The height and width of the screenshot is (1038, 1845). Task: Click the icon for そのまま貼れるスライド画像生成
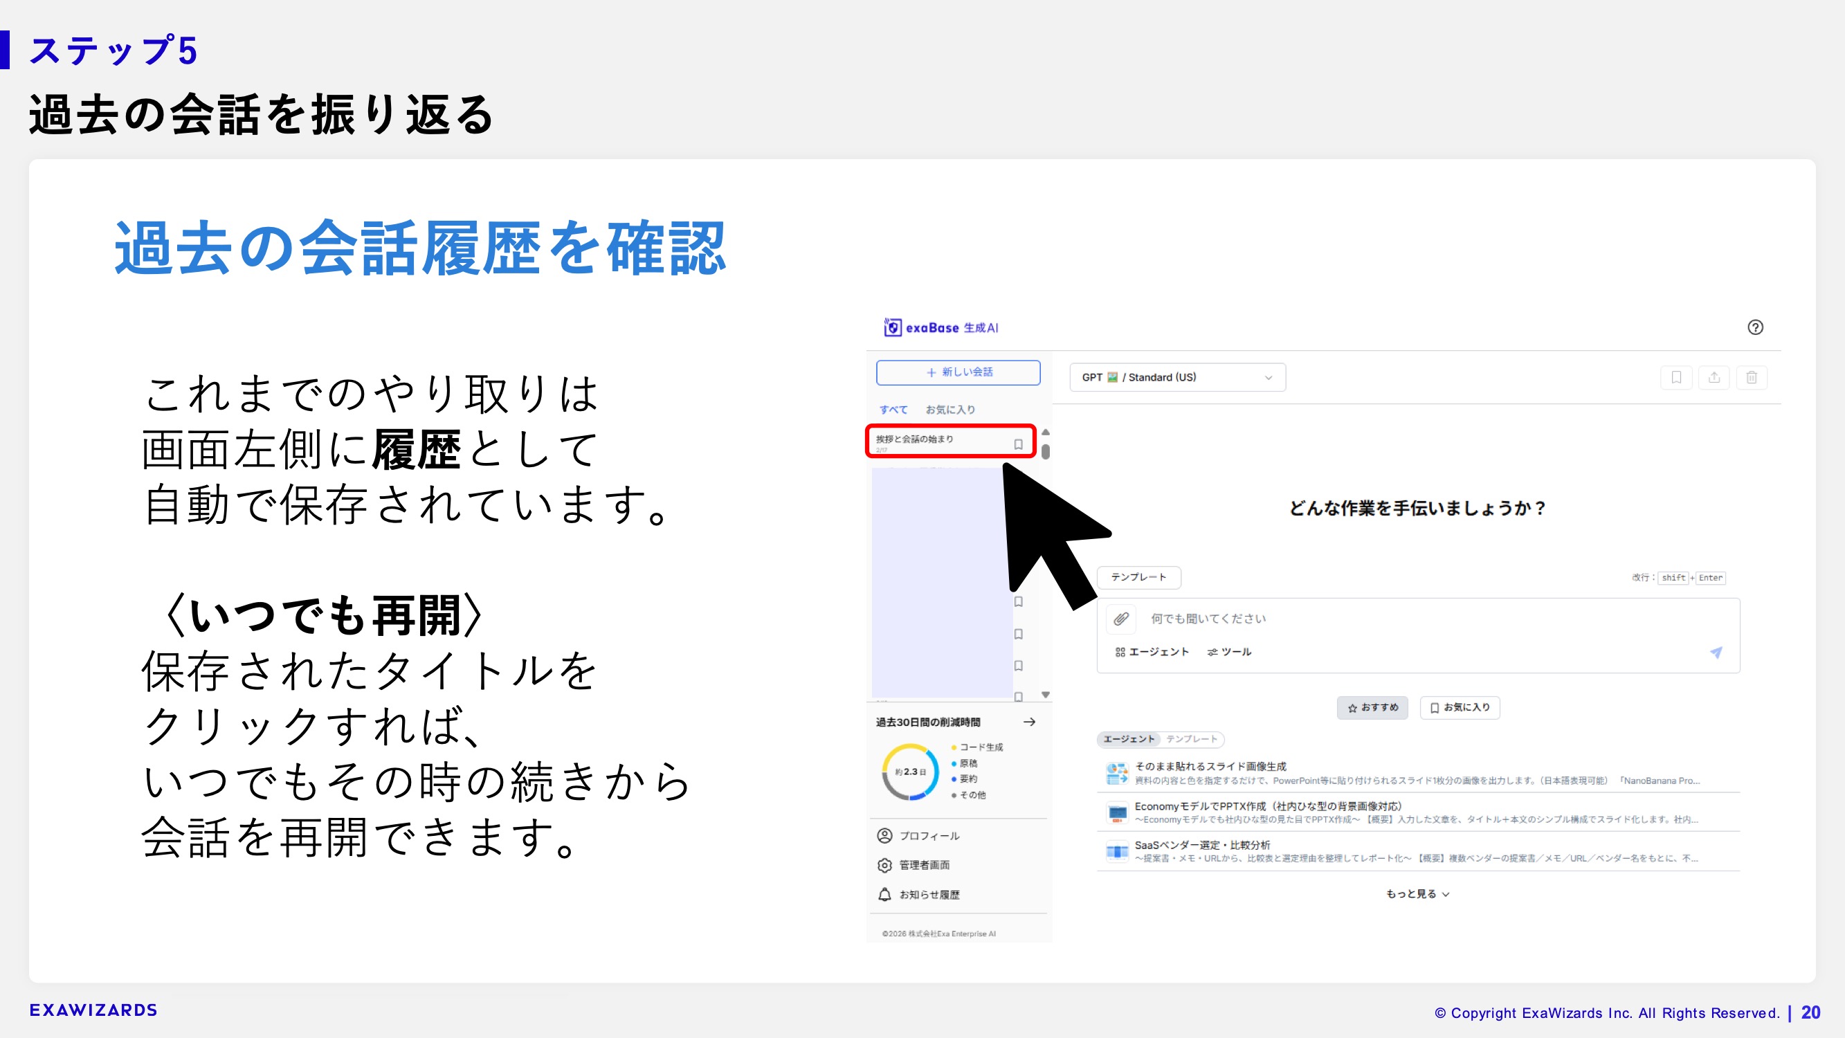pos(1116,774)
